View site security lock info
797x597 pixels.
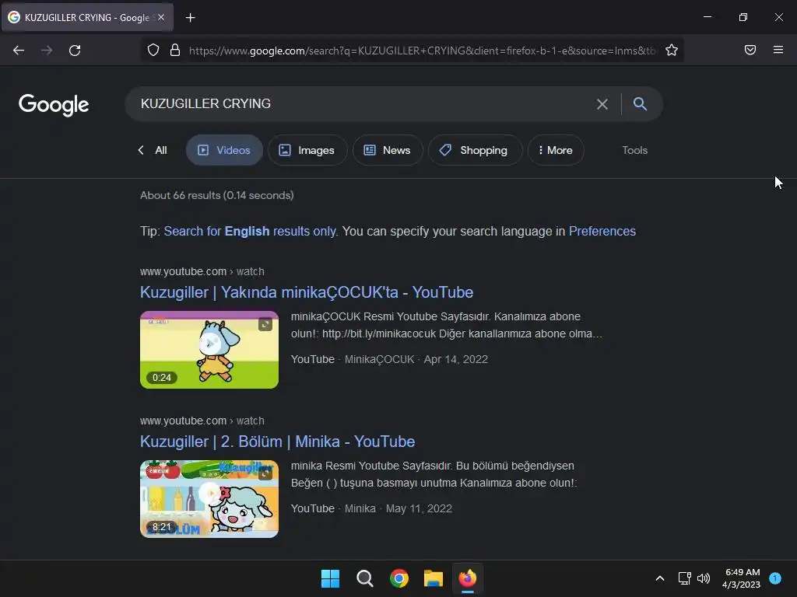pyautogui.click(x=175, y=50)
